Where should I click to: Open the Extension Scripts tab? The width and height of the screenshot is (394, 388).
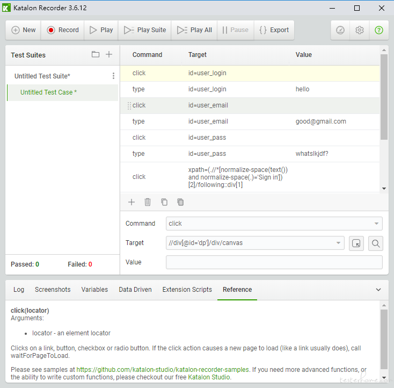(x=187, y=290)
